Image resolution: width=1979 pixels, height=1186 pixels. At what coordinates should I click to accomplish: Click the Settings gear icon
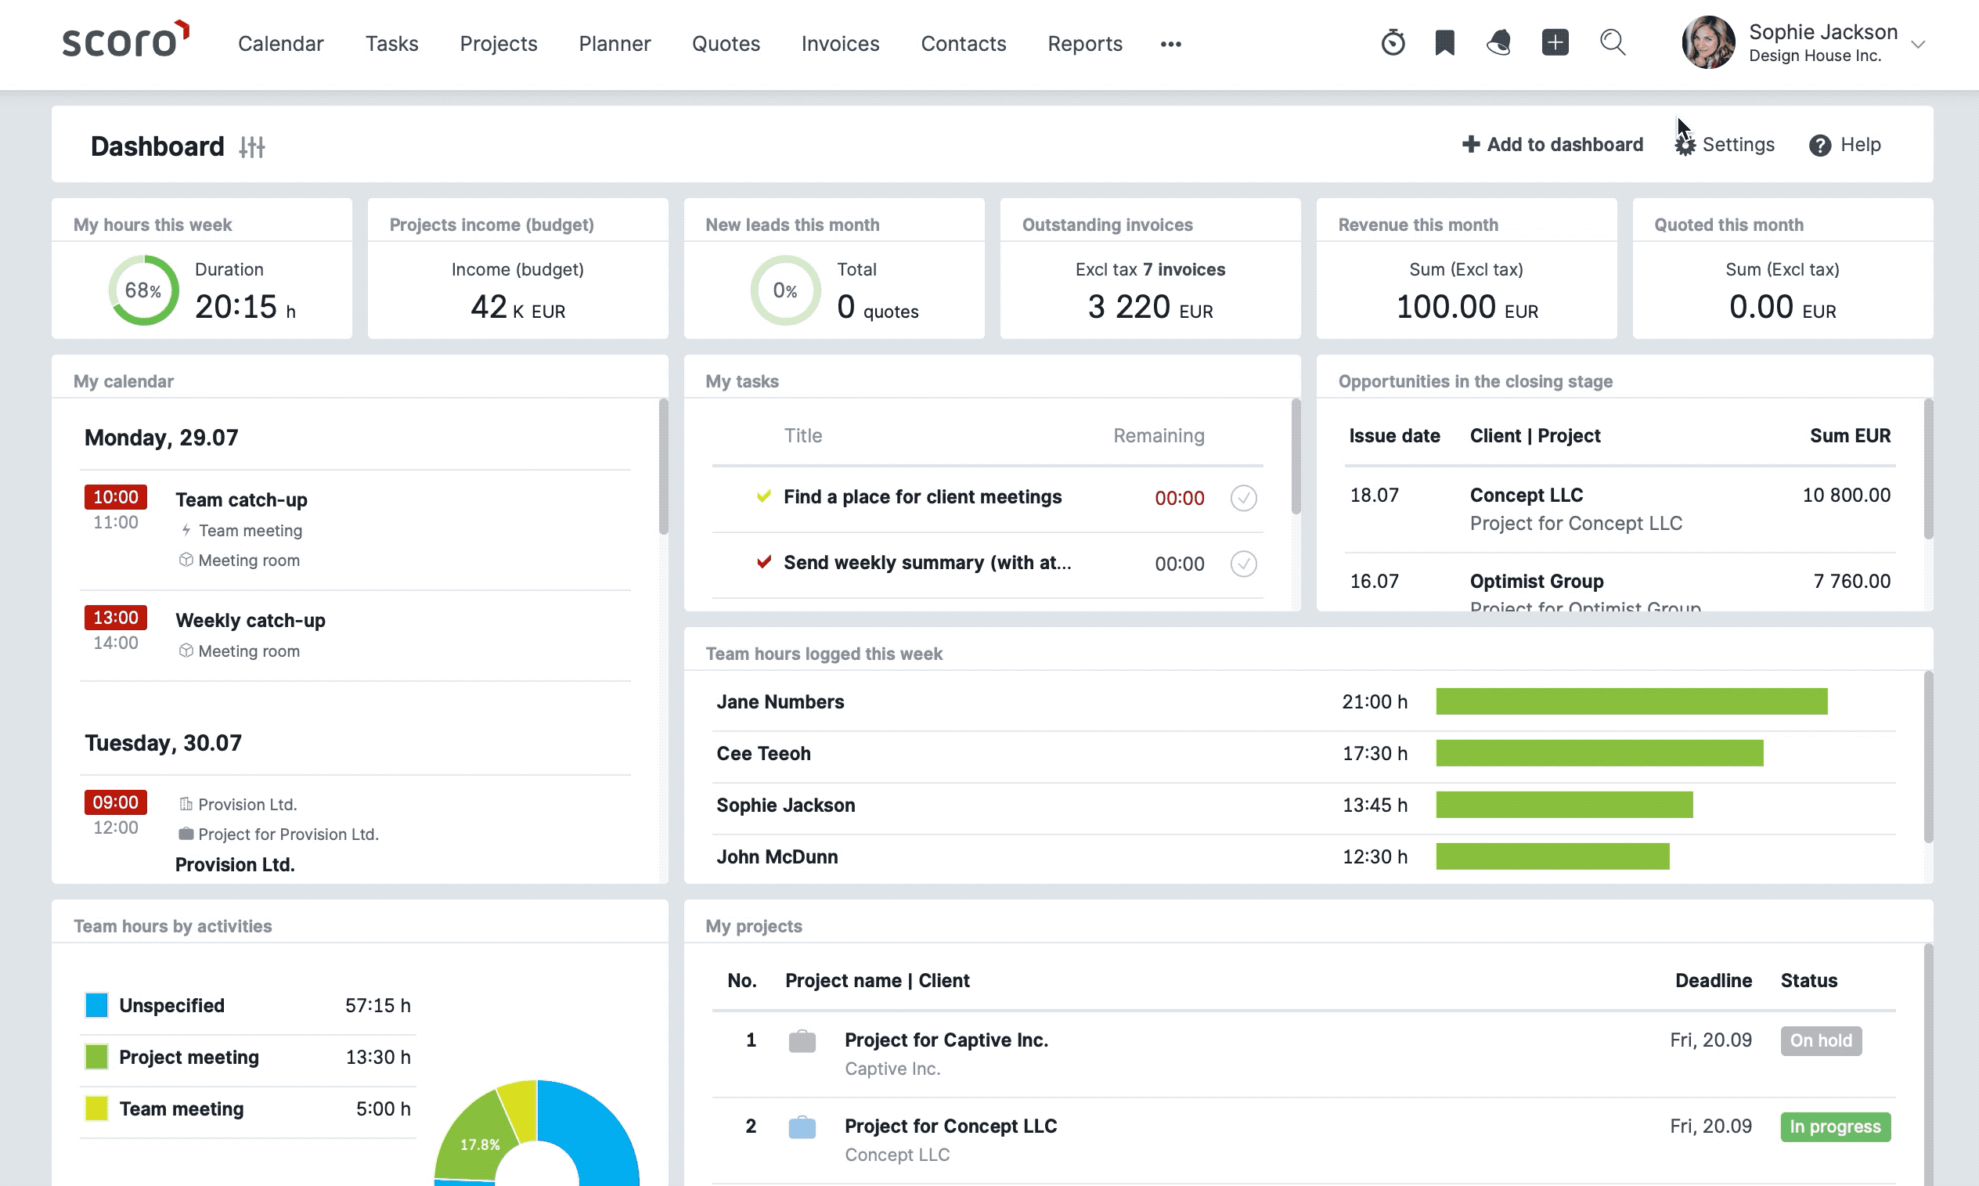tap(1685, 145)
